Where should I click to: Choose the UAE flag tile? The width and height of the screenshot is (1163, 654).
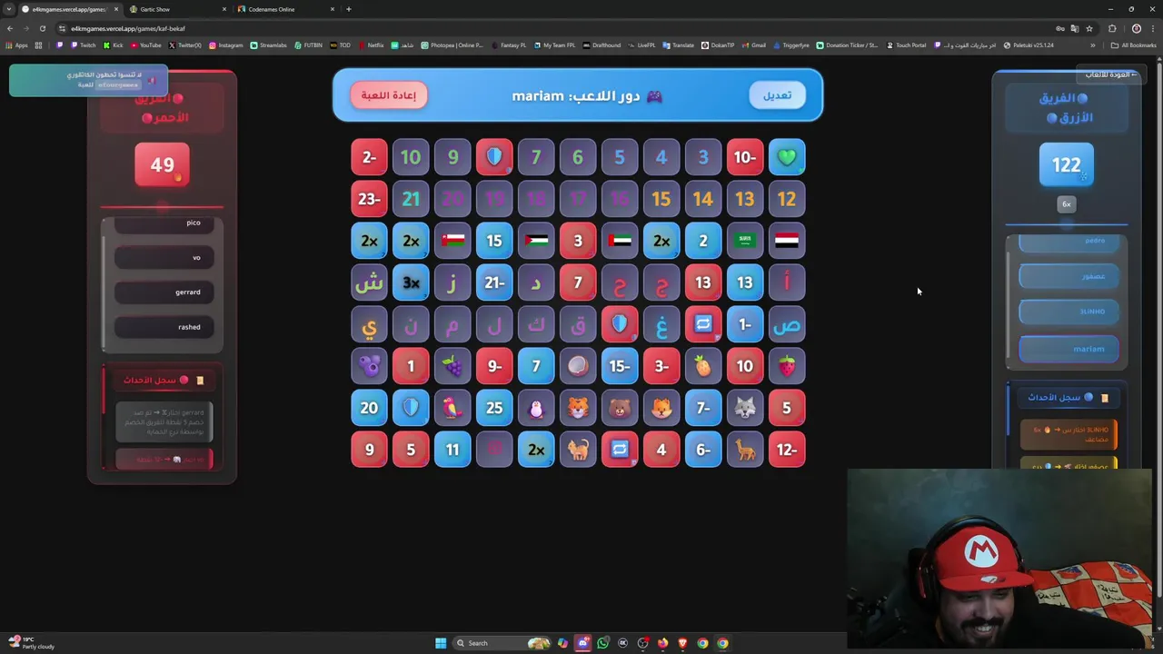pyautogui.click(x=620, y=241)
